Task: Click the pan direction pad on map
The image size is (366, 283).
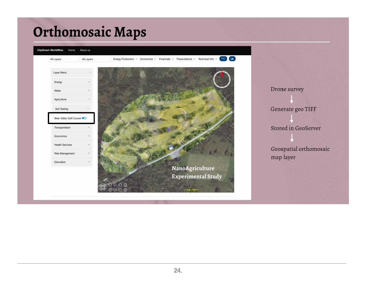Action: pyautogui.click(x=102, y=187)
